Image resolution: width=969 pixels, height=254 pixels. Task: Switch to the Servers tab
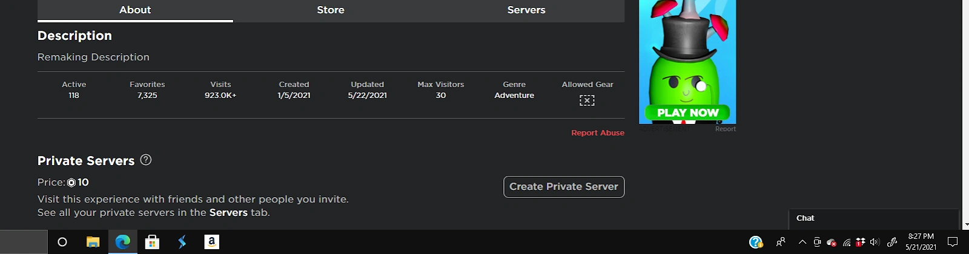tap(526, 10)
